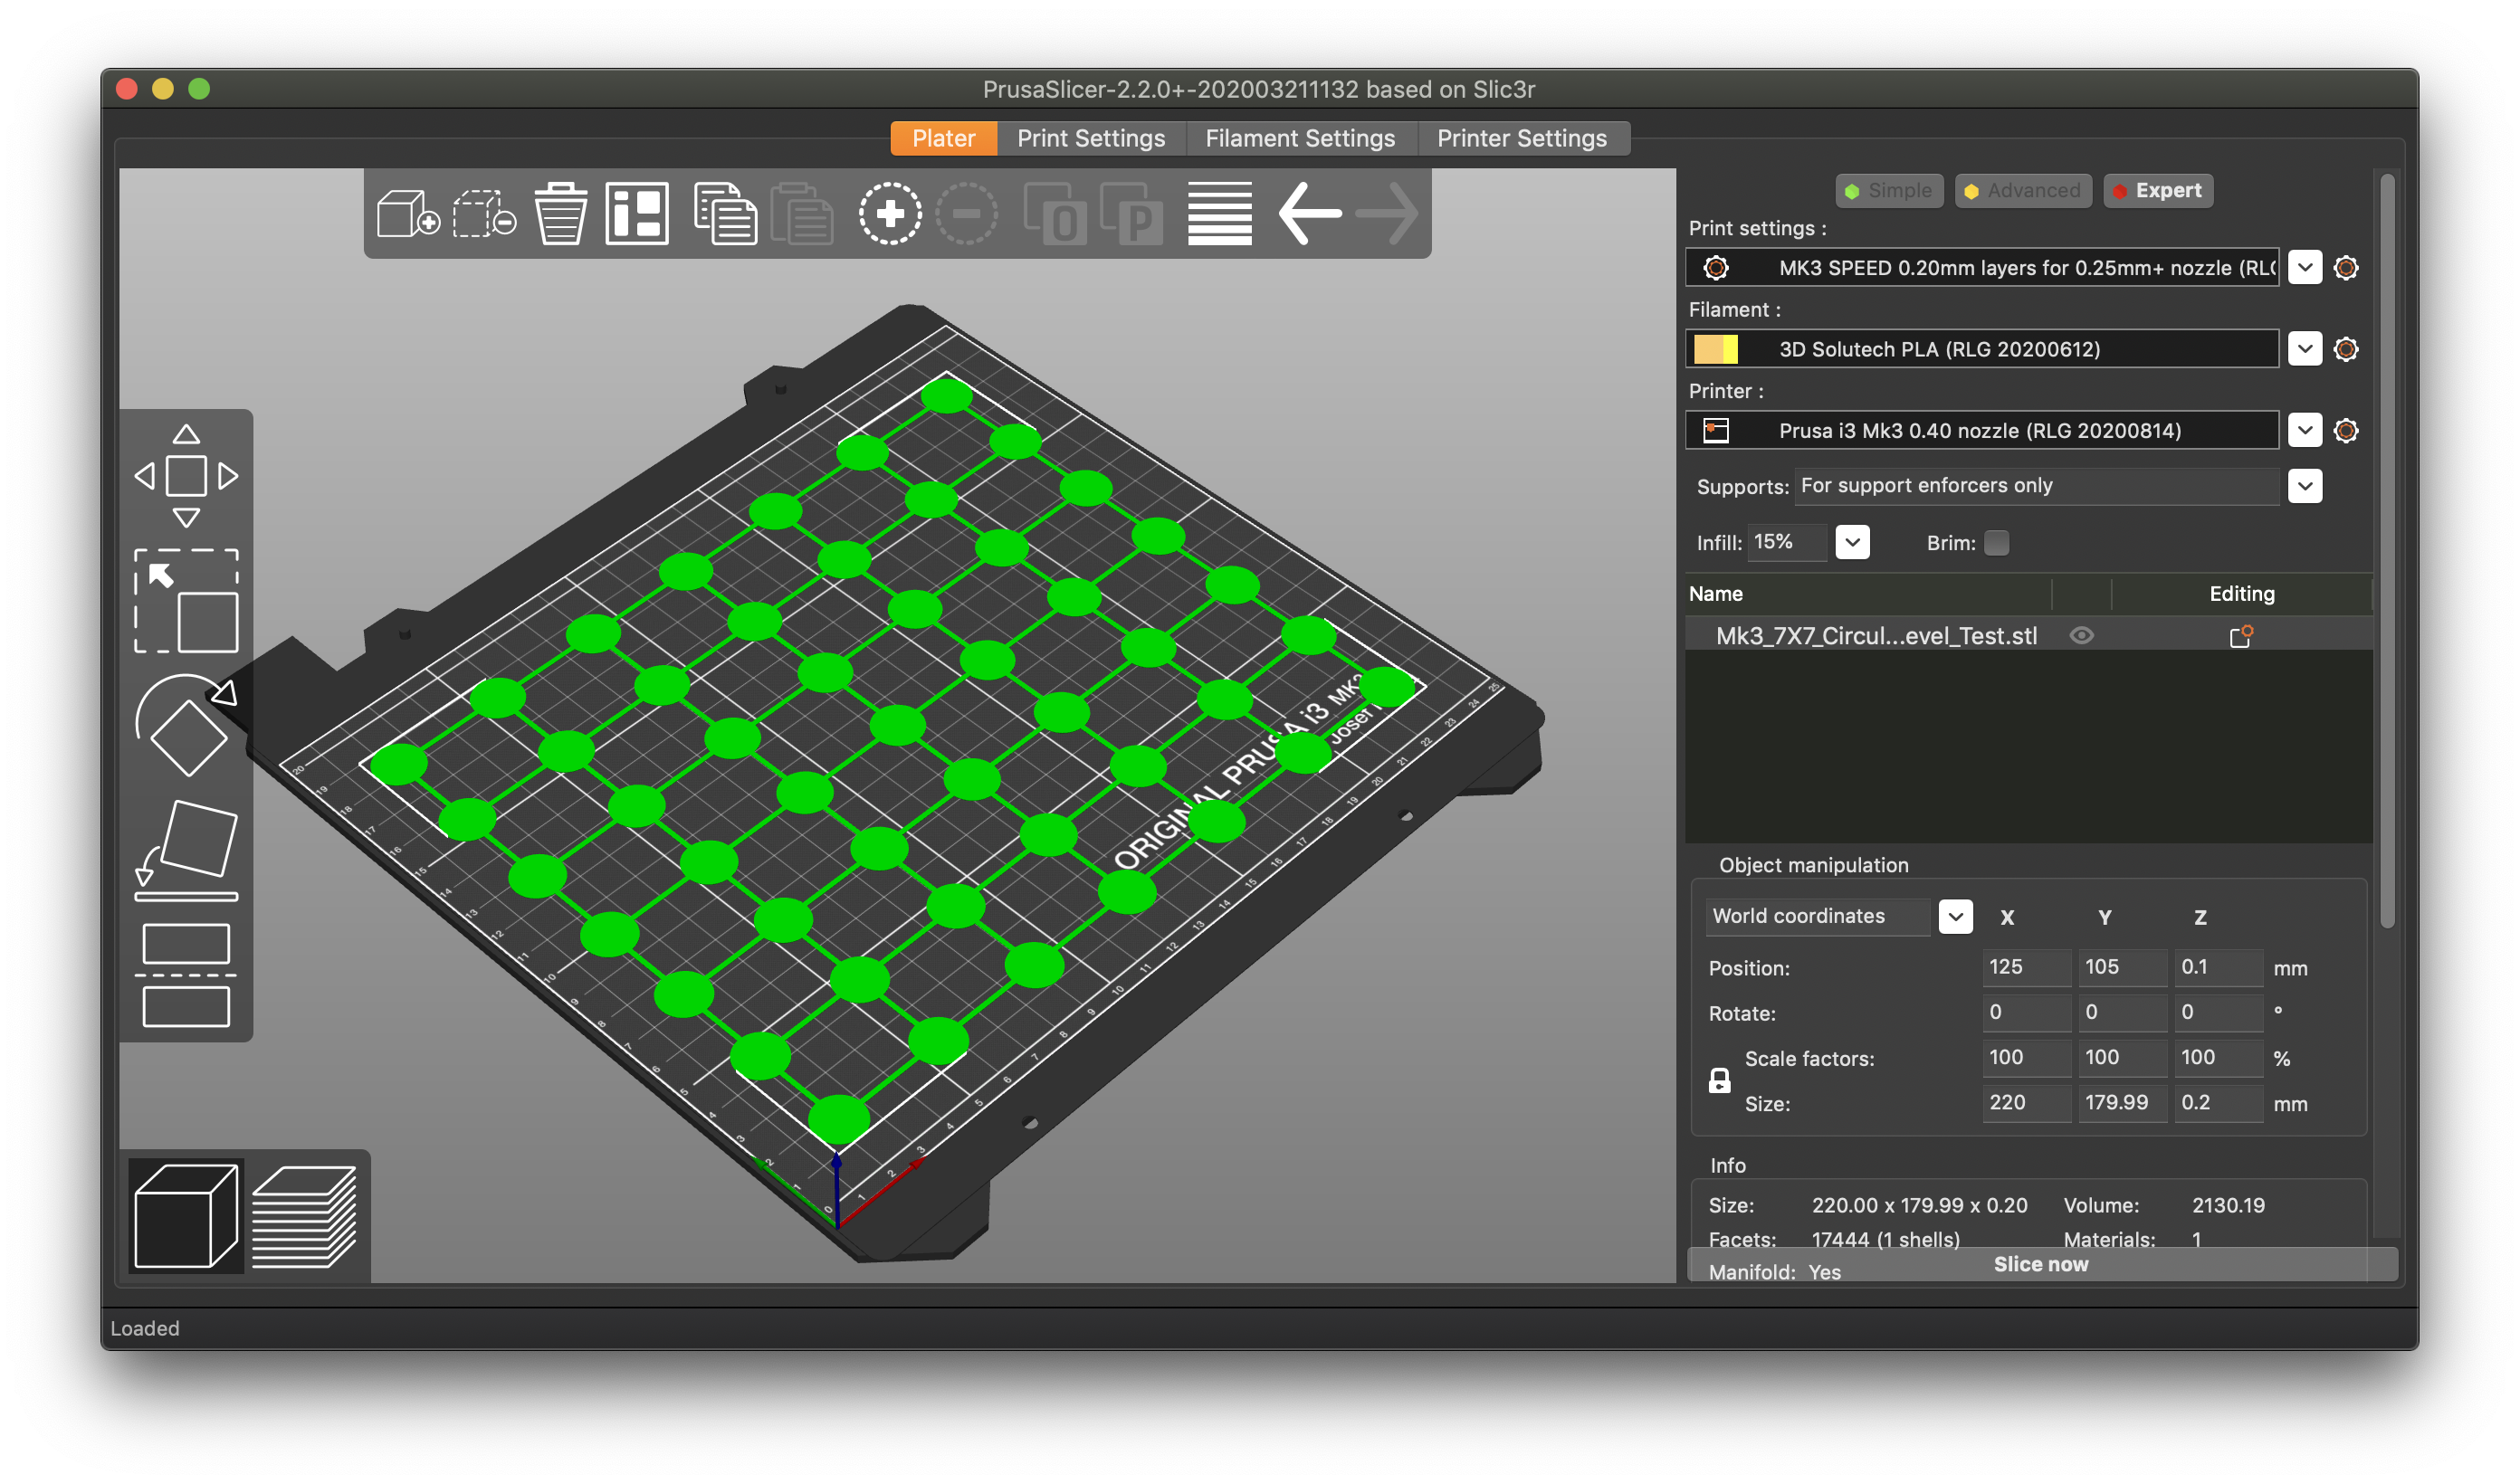
Task: Click the editing icon for the Mk3_7X7 object
Action: coord(2241,636)
